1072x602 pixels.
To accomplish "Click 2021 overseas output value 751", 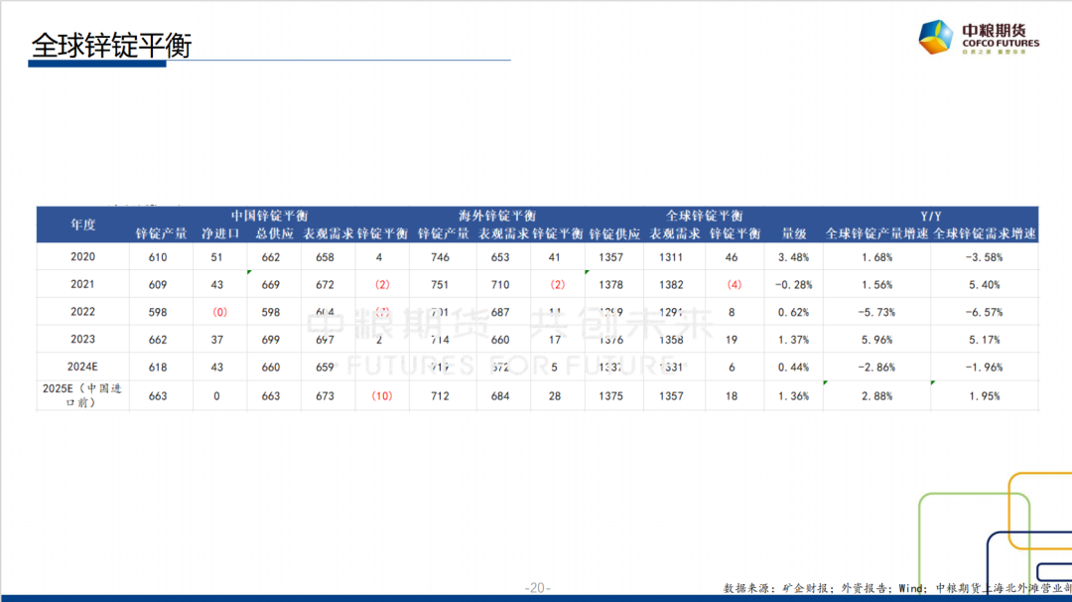I will (441, 284).
